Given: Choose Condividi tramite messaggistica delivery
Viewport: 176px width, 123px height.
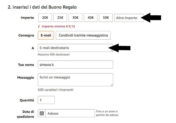Looking at the screenshot, I should point(83,35).
